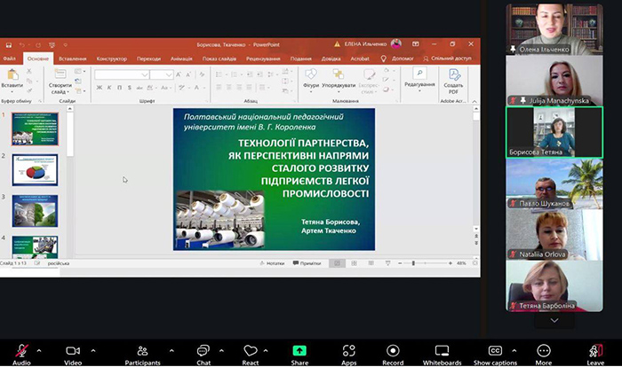The image size is (622, 367).
Task: Click the Leave meeting button
Action: click(x=595, y=351)
